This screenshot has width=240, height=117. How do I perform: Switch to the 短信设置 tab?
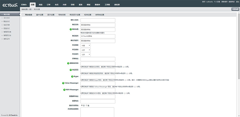click(88, 15)
